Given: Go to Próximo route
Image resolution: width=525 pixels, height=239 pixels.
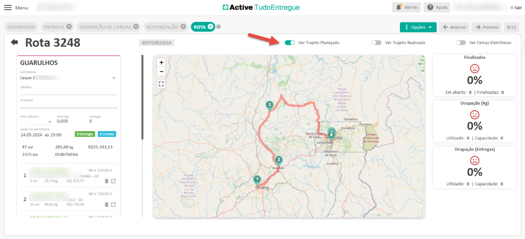Looking at the screenshot, I should (x=487, y=28).
